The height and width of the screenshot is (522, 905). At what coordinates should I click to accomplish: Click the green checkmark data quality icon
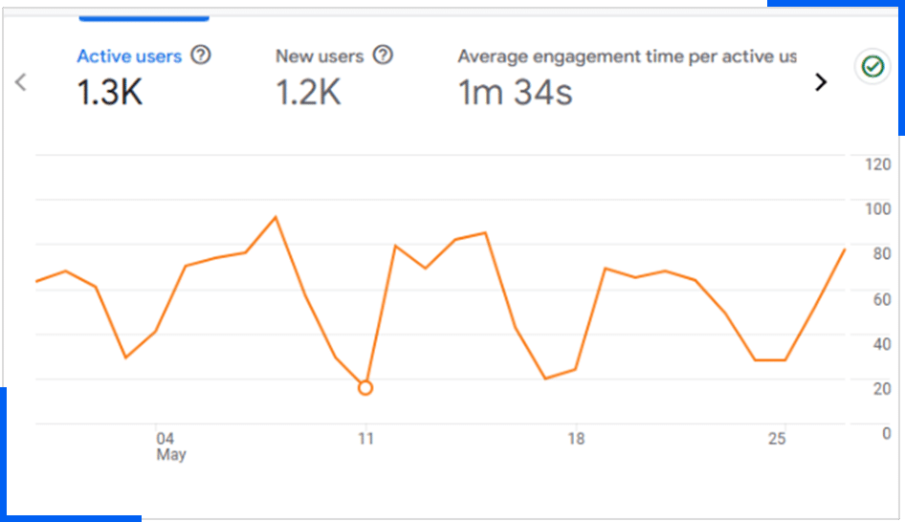[872, 67]
